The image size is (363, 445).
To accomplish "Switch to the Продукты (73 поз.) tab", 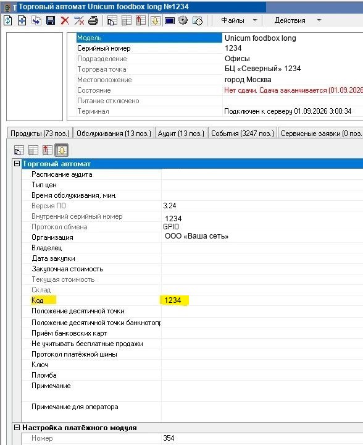I will click(40, 133).
